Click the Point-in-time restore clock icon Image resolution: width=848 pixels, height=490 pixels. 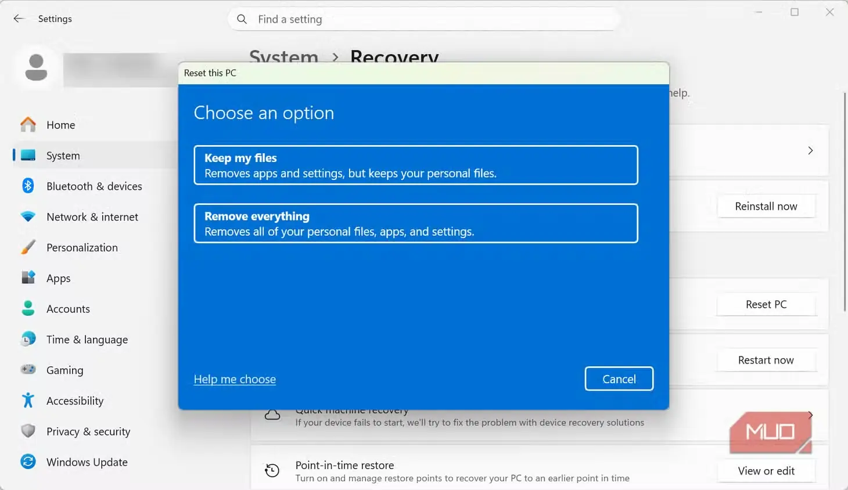[272, 470]
